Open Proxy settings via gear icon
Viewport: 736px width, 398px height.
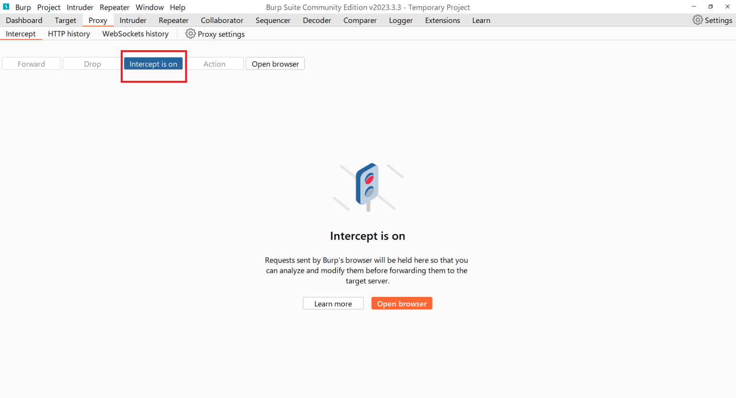click(191, 34)
